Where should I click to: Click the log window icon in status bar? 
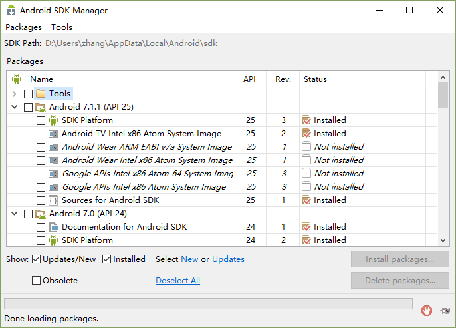pyautogui.click(x=445, y=311)
